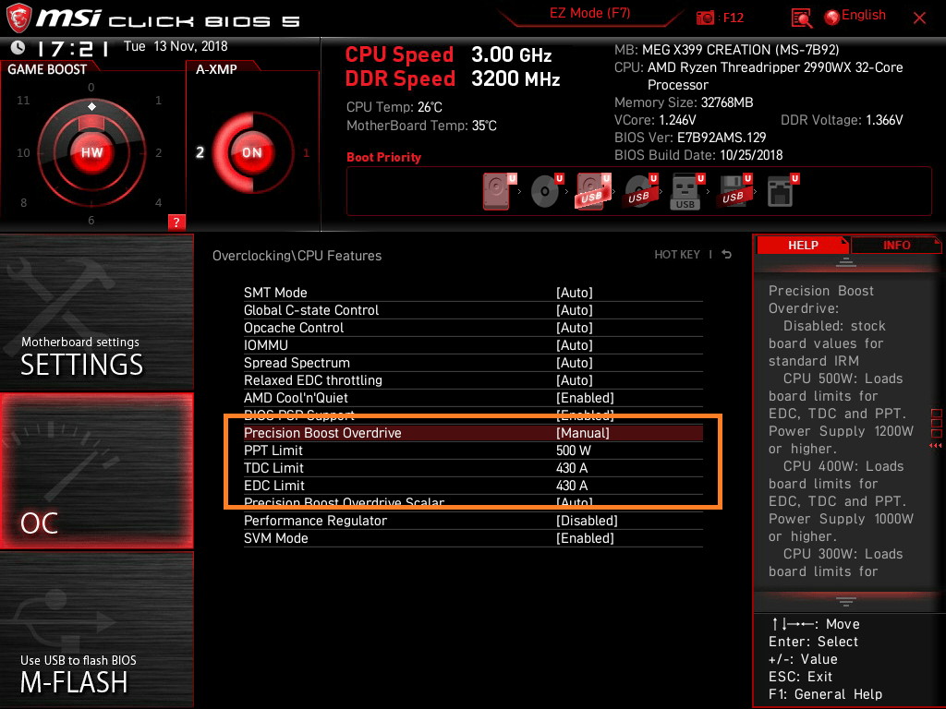
Task: Click the clock icon beside the time
Action: point(18,46)
